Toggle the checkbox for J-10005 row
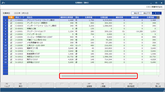 11,37
